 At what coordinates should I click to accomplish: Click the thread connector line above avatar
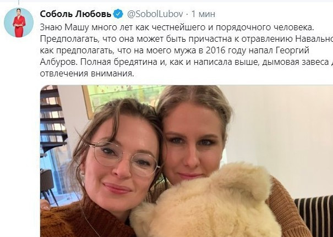19,2
